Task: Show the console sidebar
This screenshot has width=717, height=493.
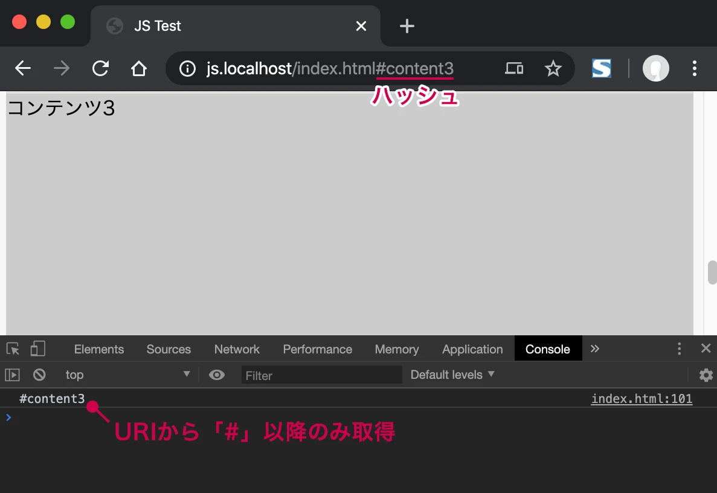Action: point(12,375)
